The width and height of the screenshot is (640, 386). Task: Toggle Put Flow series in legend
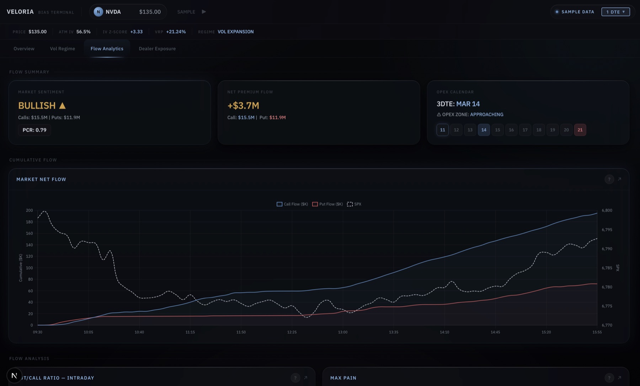coord(327,204)
